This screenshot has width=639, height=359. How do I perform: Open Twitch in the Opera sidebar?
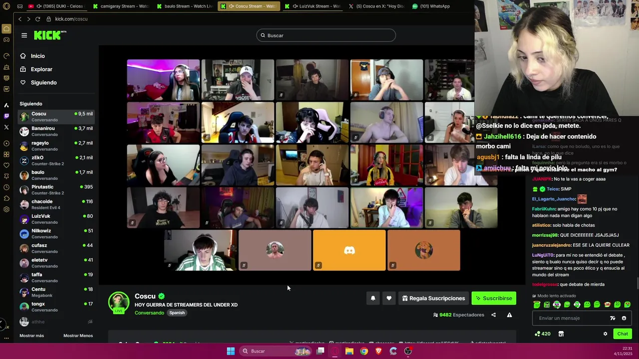(6, 116)
